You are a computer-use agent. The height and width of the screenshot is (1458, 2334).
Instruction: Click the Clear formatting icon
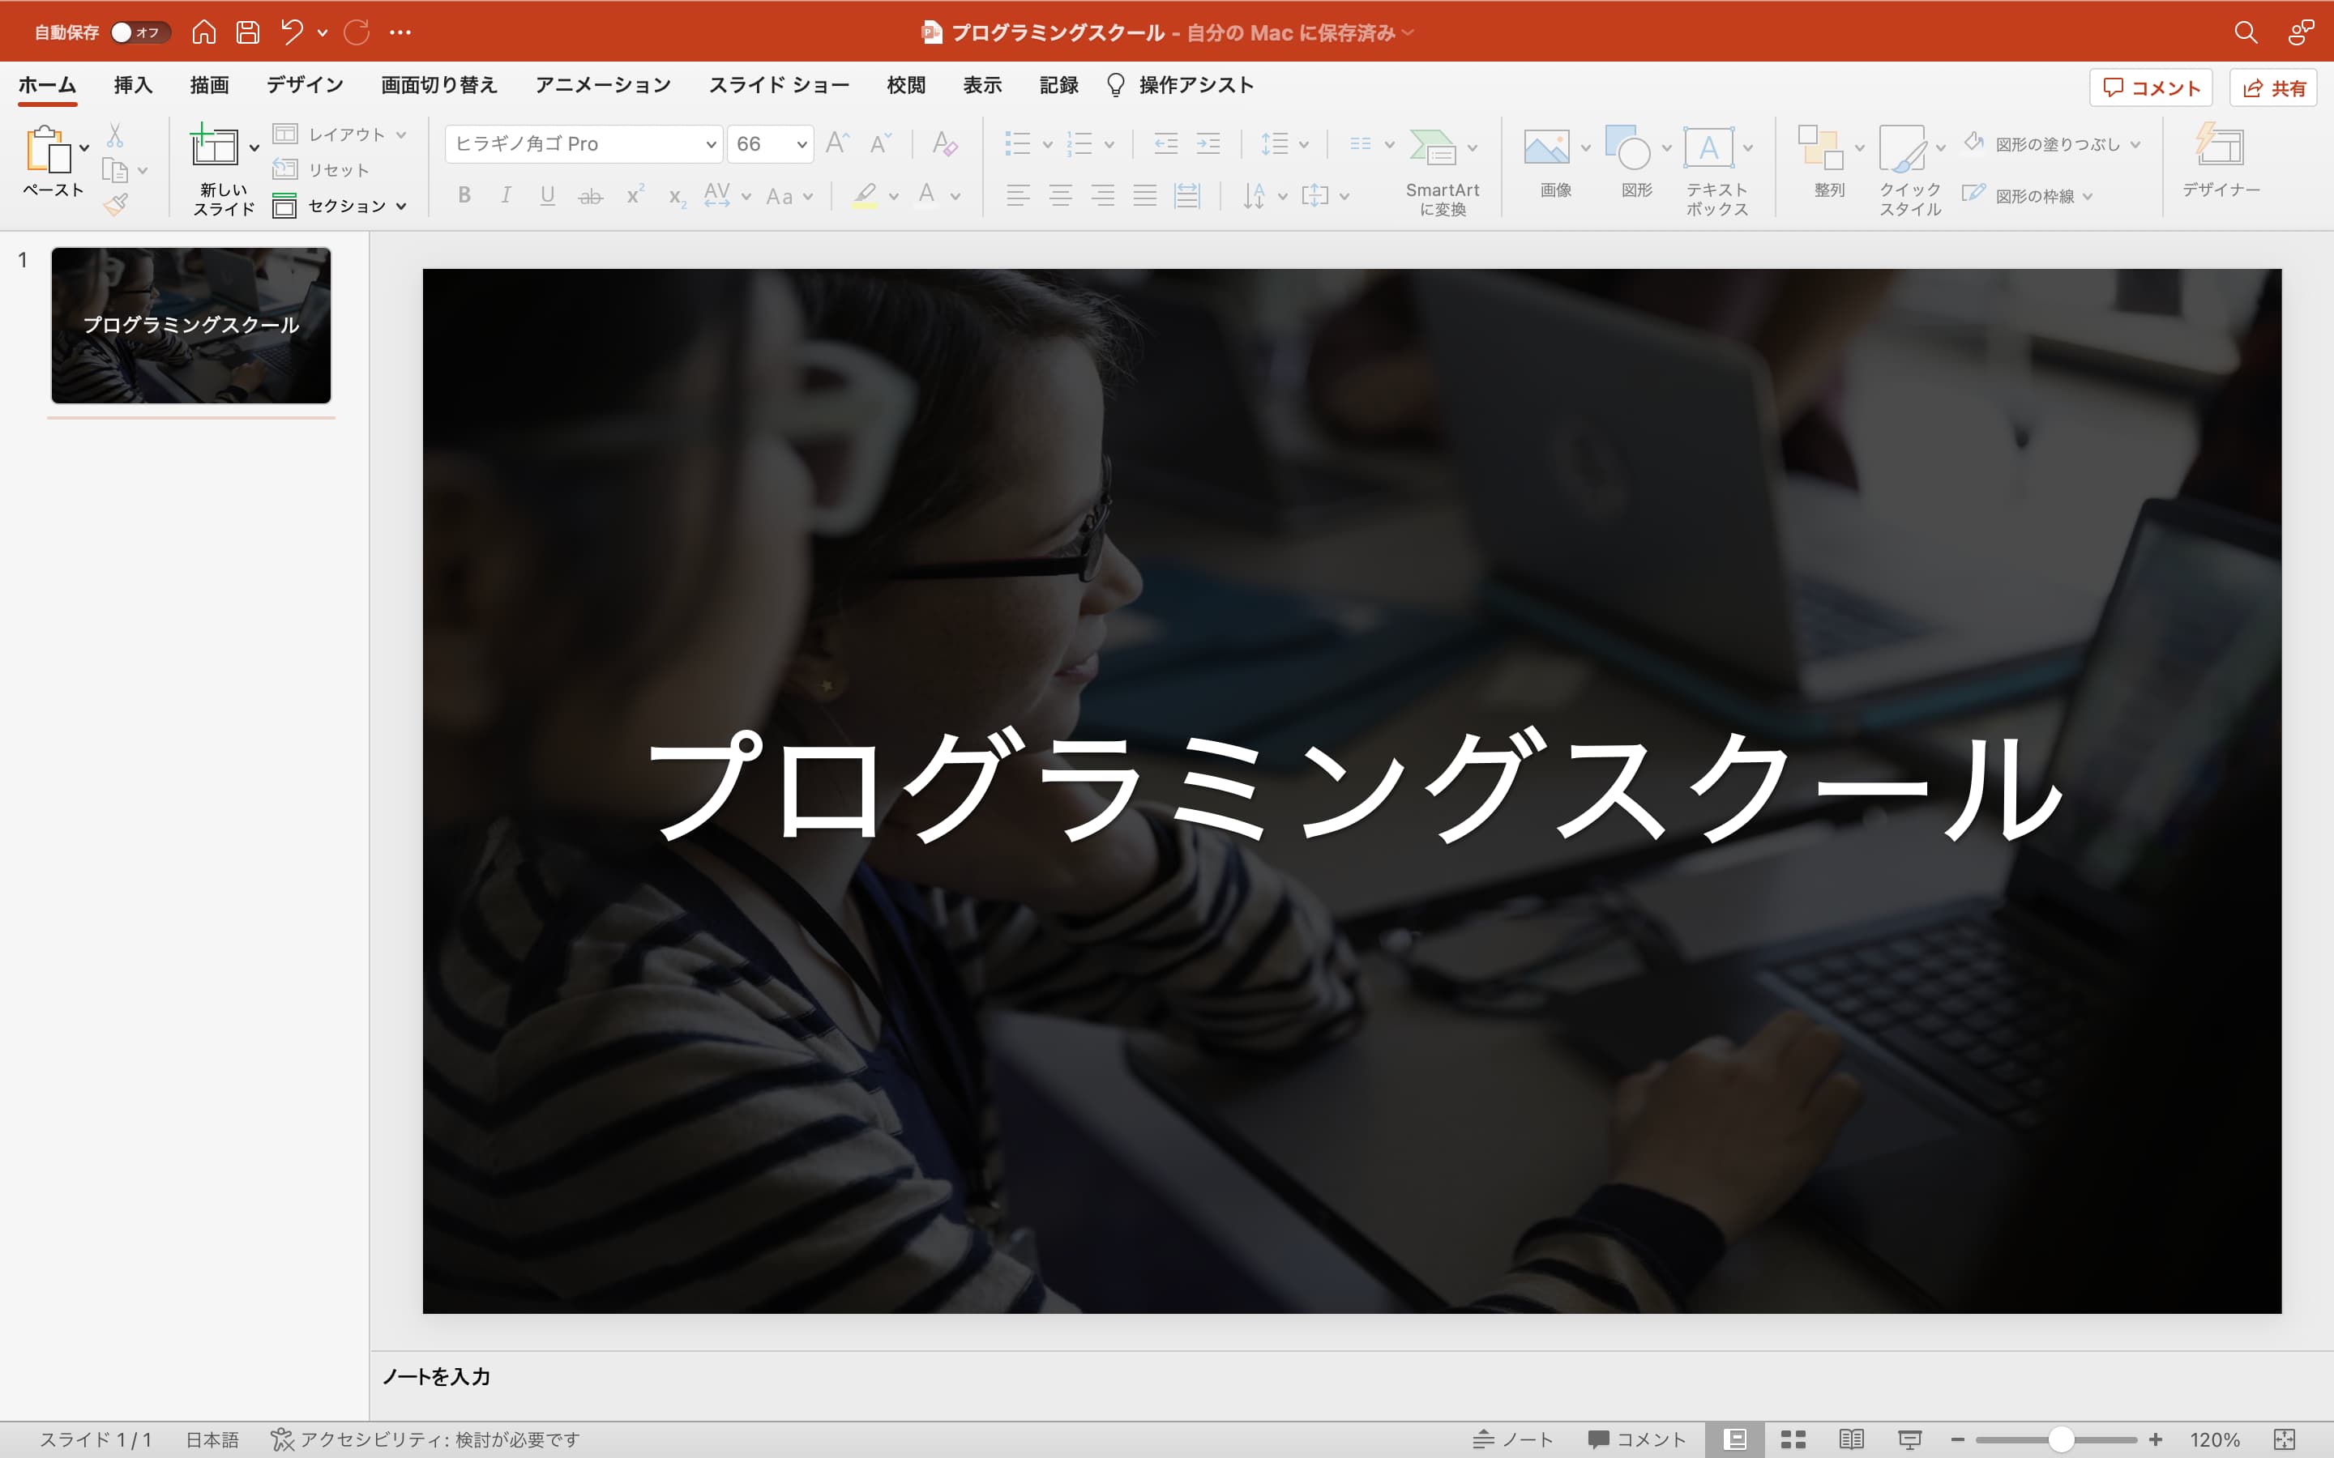point(944,143)
